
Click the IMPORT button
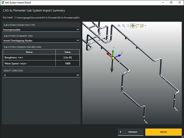pos(163,132)
